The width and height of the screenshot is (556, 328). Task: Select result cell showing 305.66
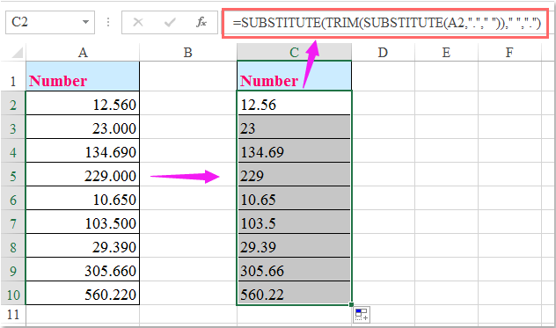(x=294, y=269)
